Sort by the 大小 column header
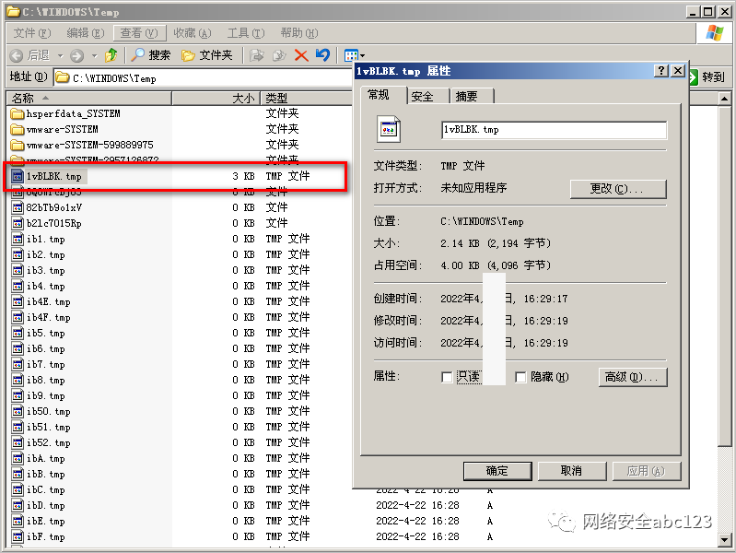Viewport: 736px width, 553px height. [x=216, y=99]
